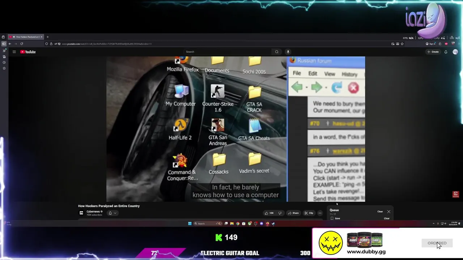Open Chrome from the Windows taskbar

click(238, 224)
